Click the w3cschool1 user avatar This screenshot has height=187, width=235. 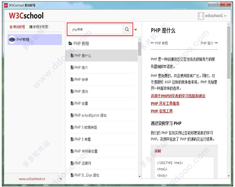click(201, 16)
